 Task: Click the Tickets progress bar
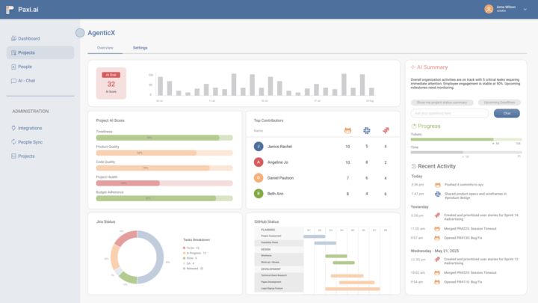tap(466, 139)
